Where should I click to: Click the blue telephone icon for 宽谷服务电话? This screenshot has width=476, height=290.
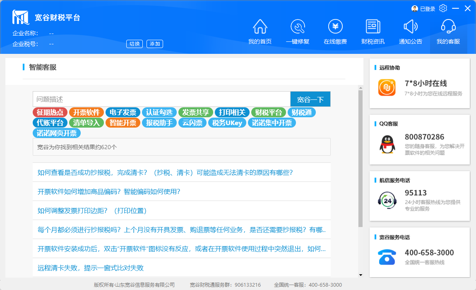[x=387, y=257]
